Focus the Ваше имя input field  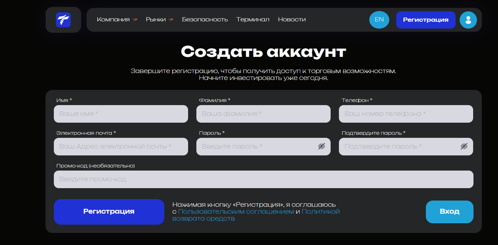pyautogui.click(x=121, y=114)
